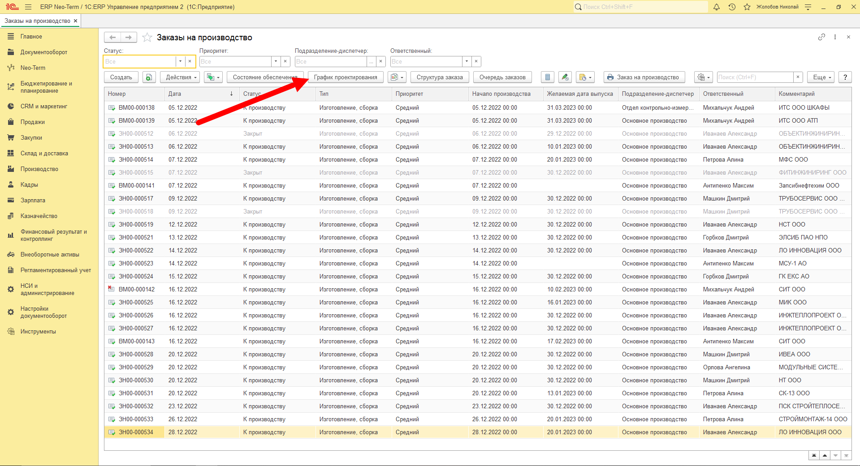This screenshot has width=860, height=466.
Task: Click the navigate back arrow
Action: tap(112, 38)
